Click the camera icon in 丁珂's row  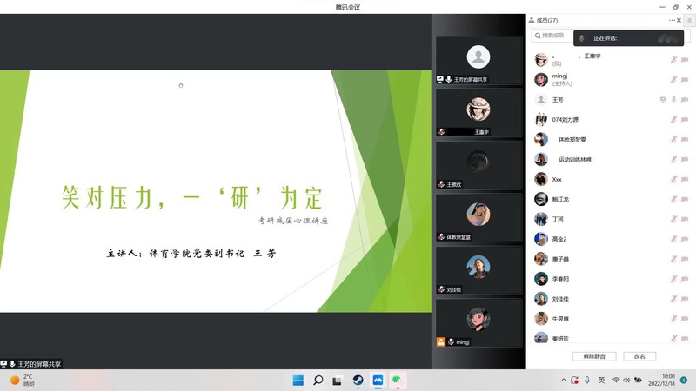pos(684,220)
